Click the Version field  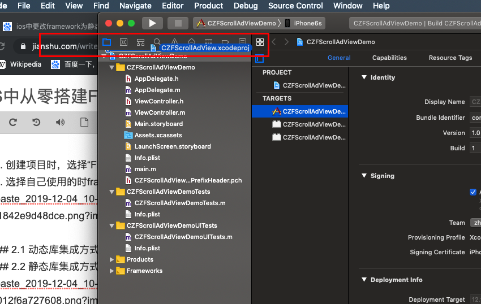[x=475, y=133]
